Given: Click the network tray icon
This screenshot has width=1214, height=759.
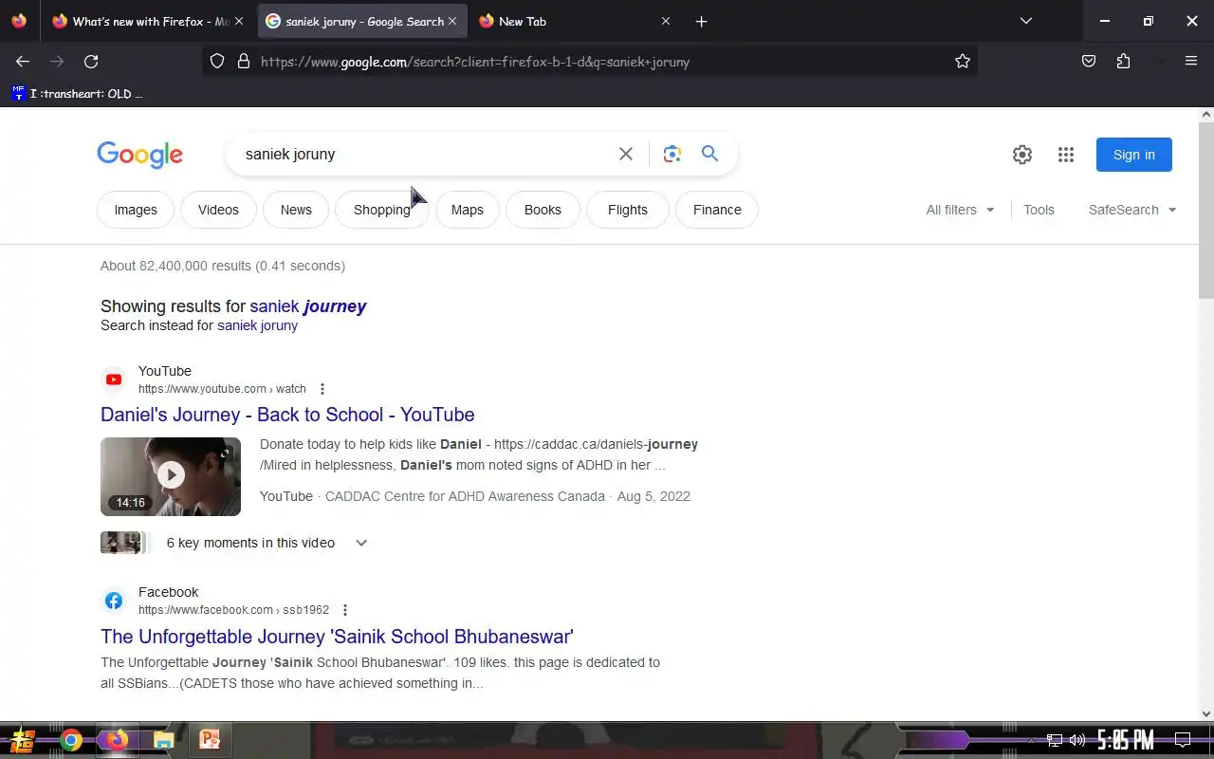Looking at the screenshot, I should (1054, 740).
